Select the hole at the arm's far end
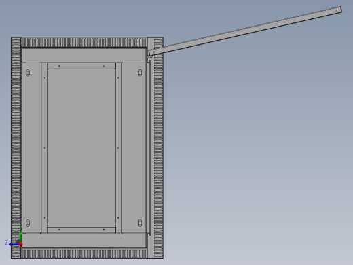 point(337,10)
